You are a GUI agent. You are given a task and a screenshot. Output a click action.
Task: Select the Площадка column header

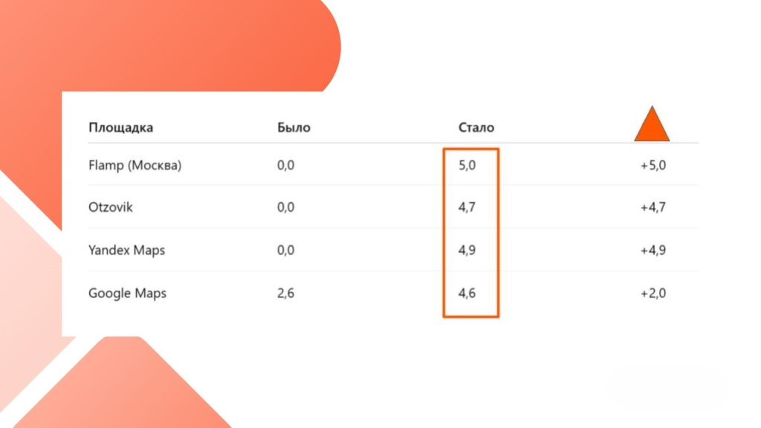click(120, 127)
